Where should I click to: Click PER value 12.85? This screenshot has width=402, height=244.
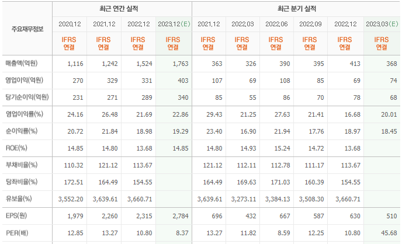coord(75,233)
